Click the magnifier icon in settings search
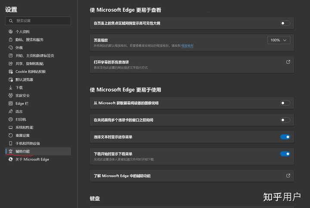Screen dimensions: 310x208 tap(11, 21)
